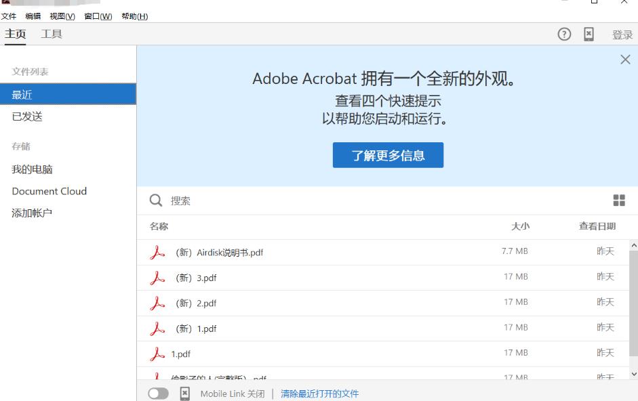Click the mobile device icon beside login
The height and width of the screenshot is (401, 638).
tap(589, 35)
